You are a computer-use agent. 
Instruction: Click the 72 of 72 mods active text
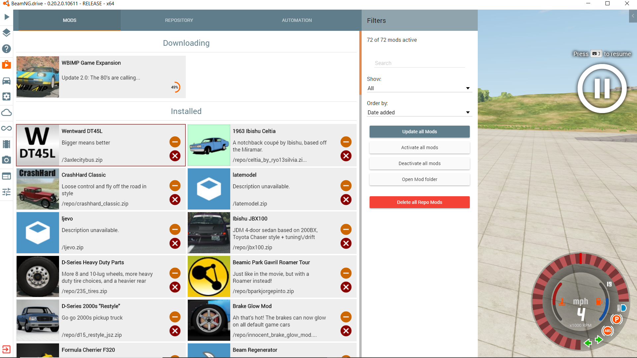coord(392,40)
